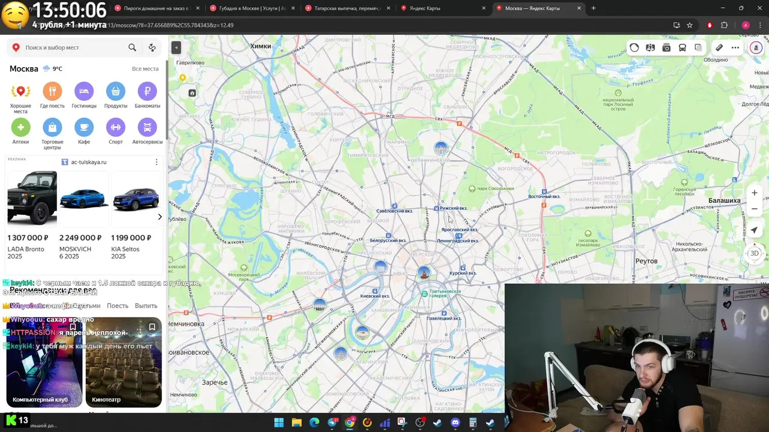
Task: Open Calculator from the taskbar
Action: click(473, 422)
